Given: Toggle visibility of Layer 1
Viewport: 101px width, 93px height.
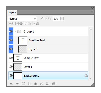Looking at the screenshot, I should [11, 67].
